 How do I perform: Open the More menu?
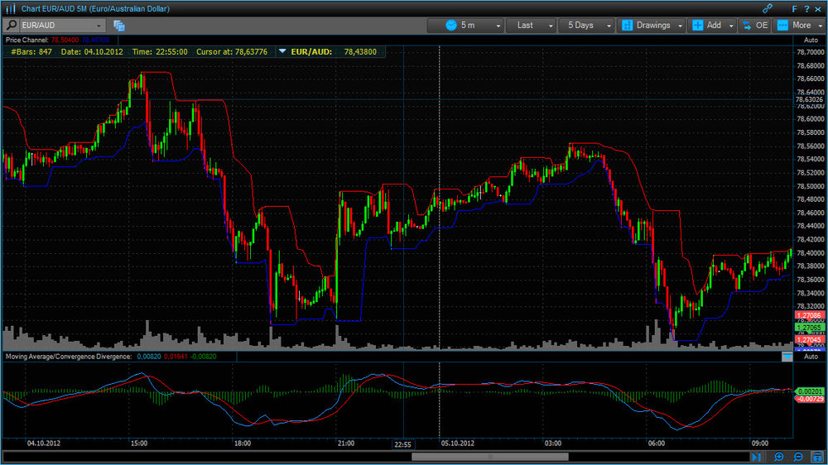(800, 26)
